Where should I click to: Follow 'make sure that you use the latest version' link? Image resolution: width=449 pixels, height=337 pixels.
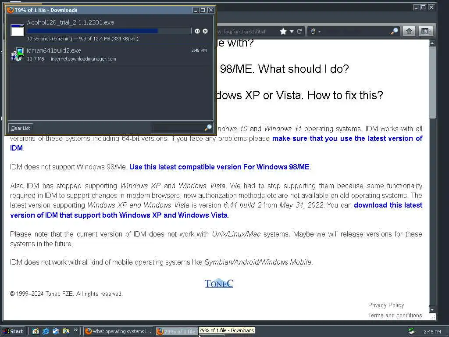[347, 138]
